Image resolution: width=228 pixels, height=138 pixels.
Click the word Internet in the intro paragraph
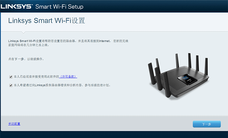104,41
